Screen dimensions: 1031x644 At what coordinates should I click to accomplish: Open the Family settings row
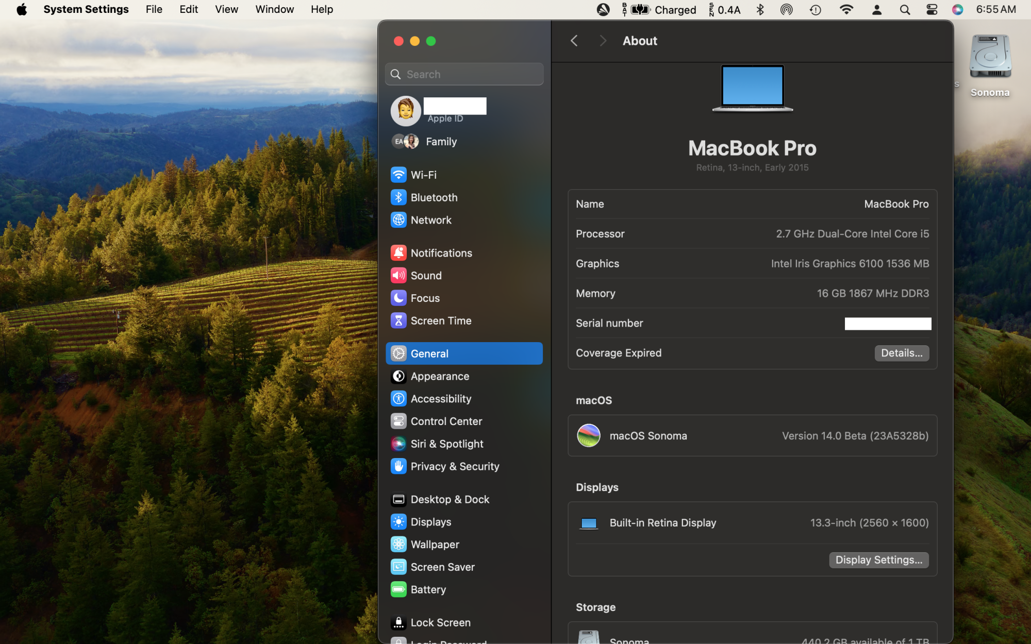tap(441, 141)
